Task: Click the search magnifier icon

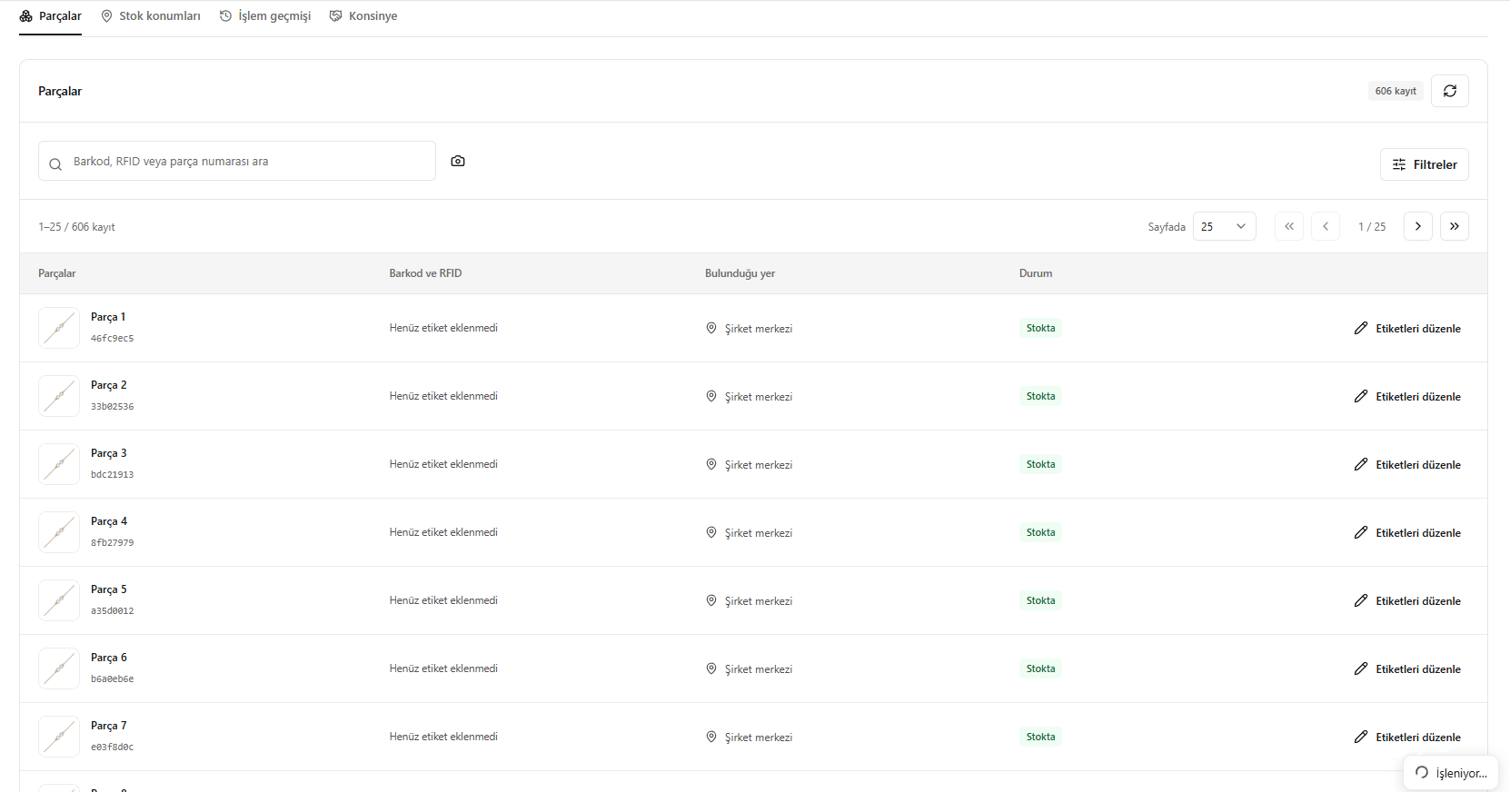Action: pos(55,164)
